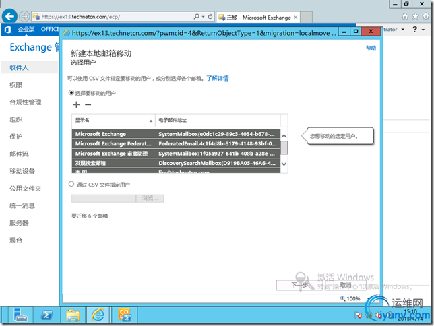Click the OFFICE header link
Image resolution: width=434 pixels, height=326 pixels.
(x=50, y=29)
